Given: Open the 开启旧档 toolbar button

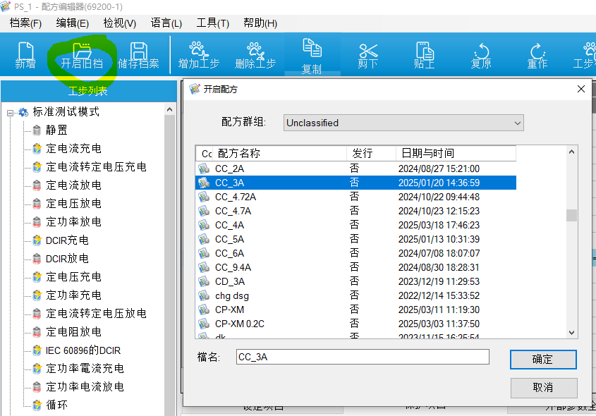Looking at the screenshot, I should [x=82, y=56].
